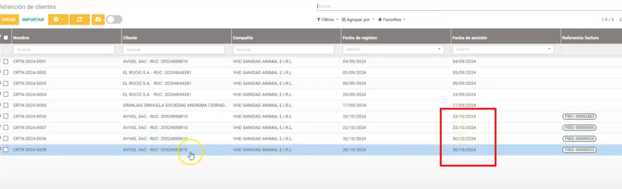Check the box for CRTN-2024-0007
This screenshot has height=189, width=622.
pos(6,128)
